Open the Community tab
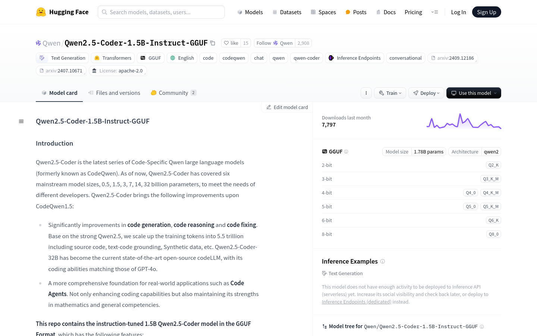The width and height of the screenshot is (537, 336). [x=173, y=93]
